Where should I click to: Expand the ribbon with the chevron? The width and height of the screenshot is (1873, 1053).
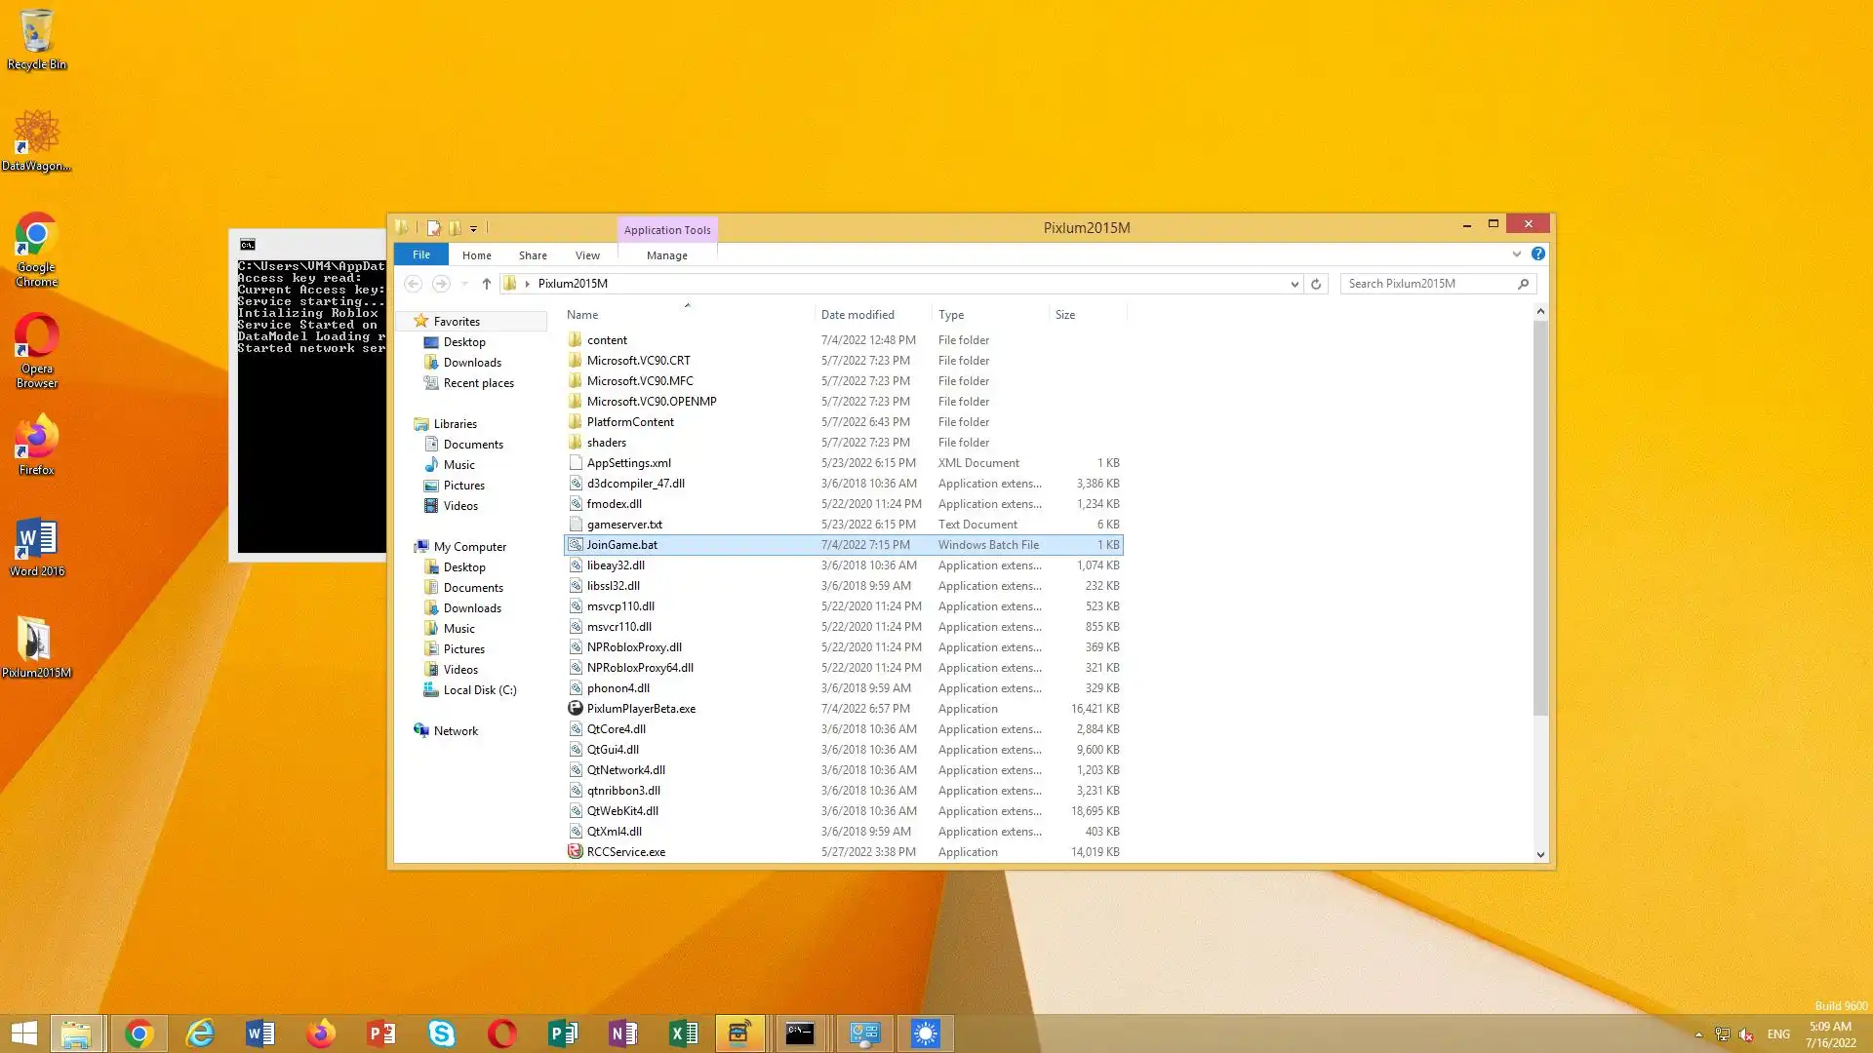point(1516,253)
